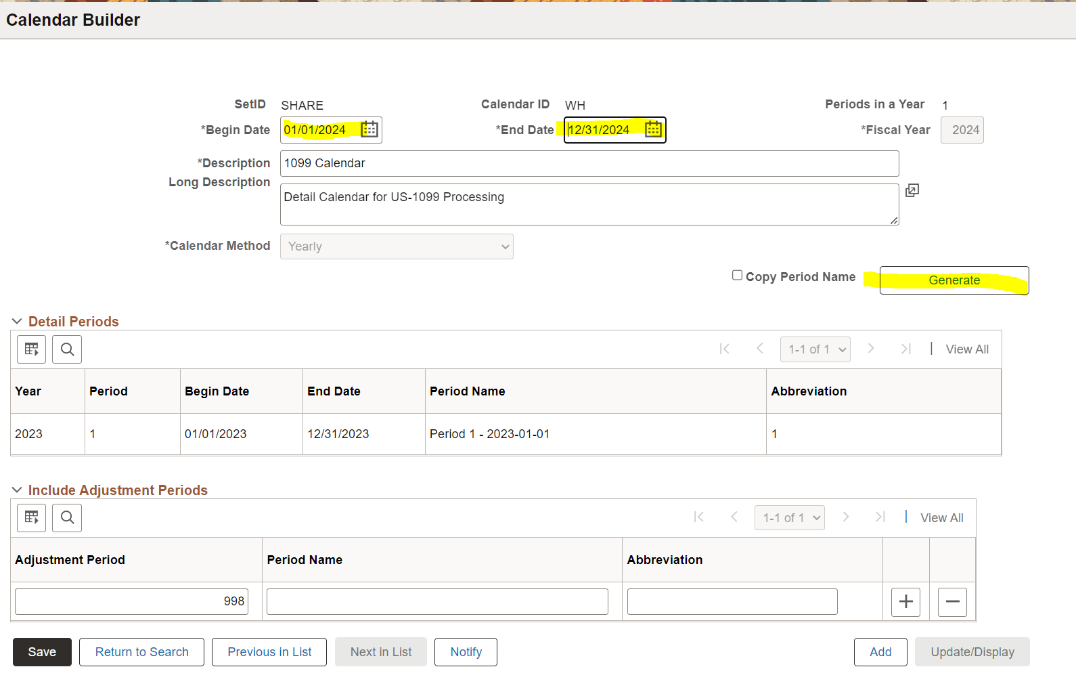This screenshot has height=690, width=1076.
Task: Click the Generate button
Action: tap(954, 280)
